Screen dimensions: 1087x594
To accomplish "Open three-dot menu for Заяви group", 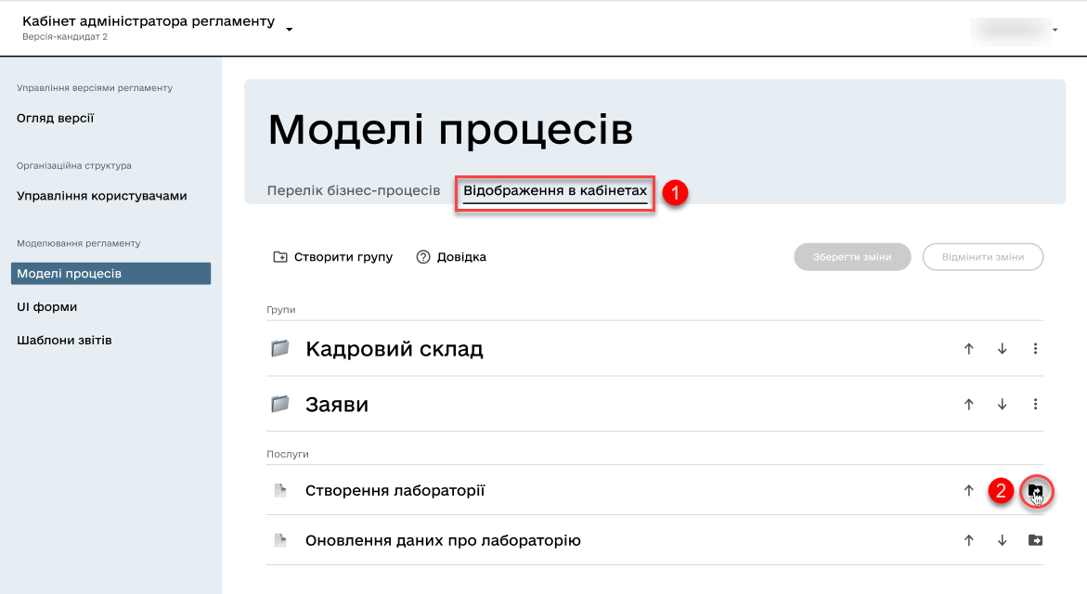I will point(1035,405).
